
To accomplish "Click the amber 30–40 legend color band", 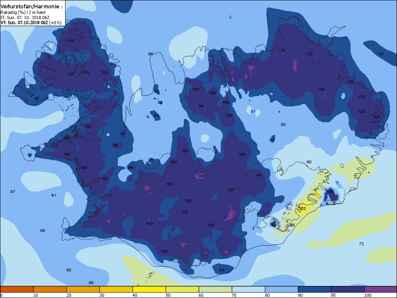I will click(116, 289).
